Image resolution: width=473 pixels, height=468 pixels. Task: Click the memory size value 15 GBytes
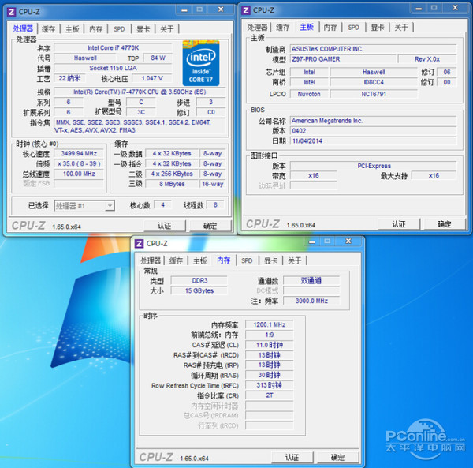199,290
